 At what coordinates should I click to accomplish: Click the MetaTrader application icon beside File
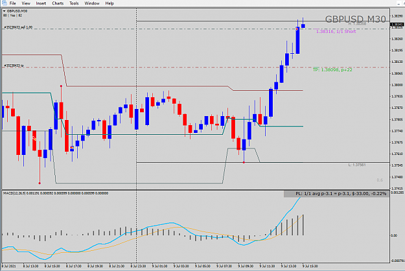pyautogui.click(x=5, y=3)
